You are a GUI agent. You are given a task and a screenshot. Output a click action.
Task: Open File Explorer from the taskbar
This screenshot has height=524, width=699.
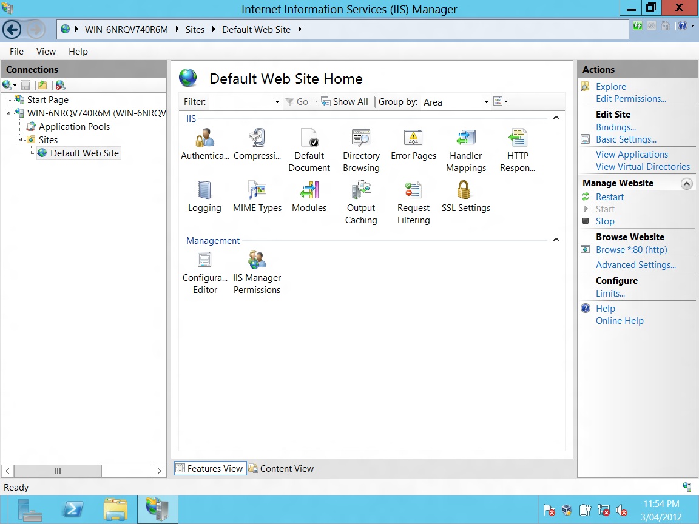click(x=115, y=509)
